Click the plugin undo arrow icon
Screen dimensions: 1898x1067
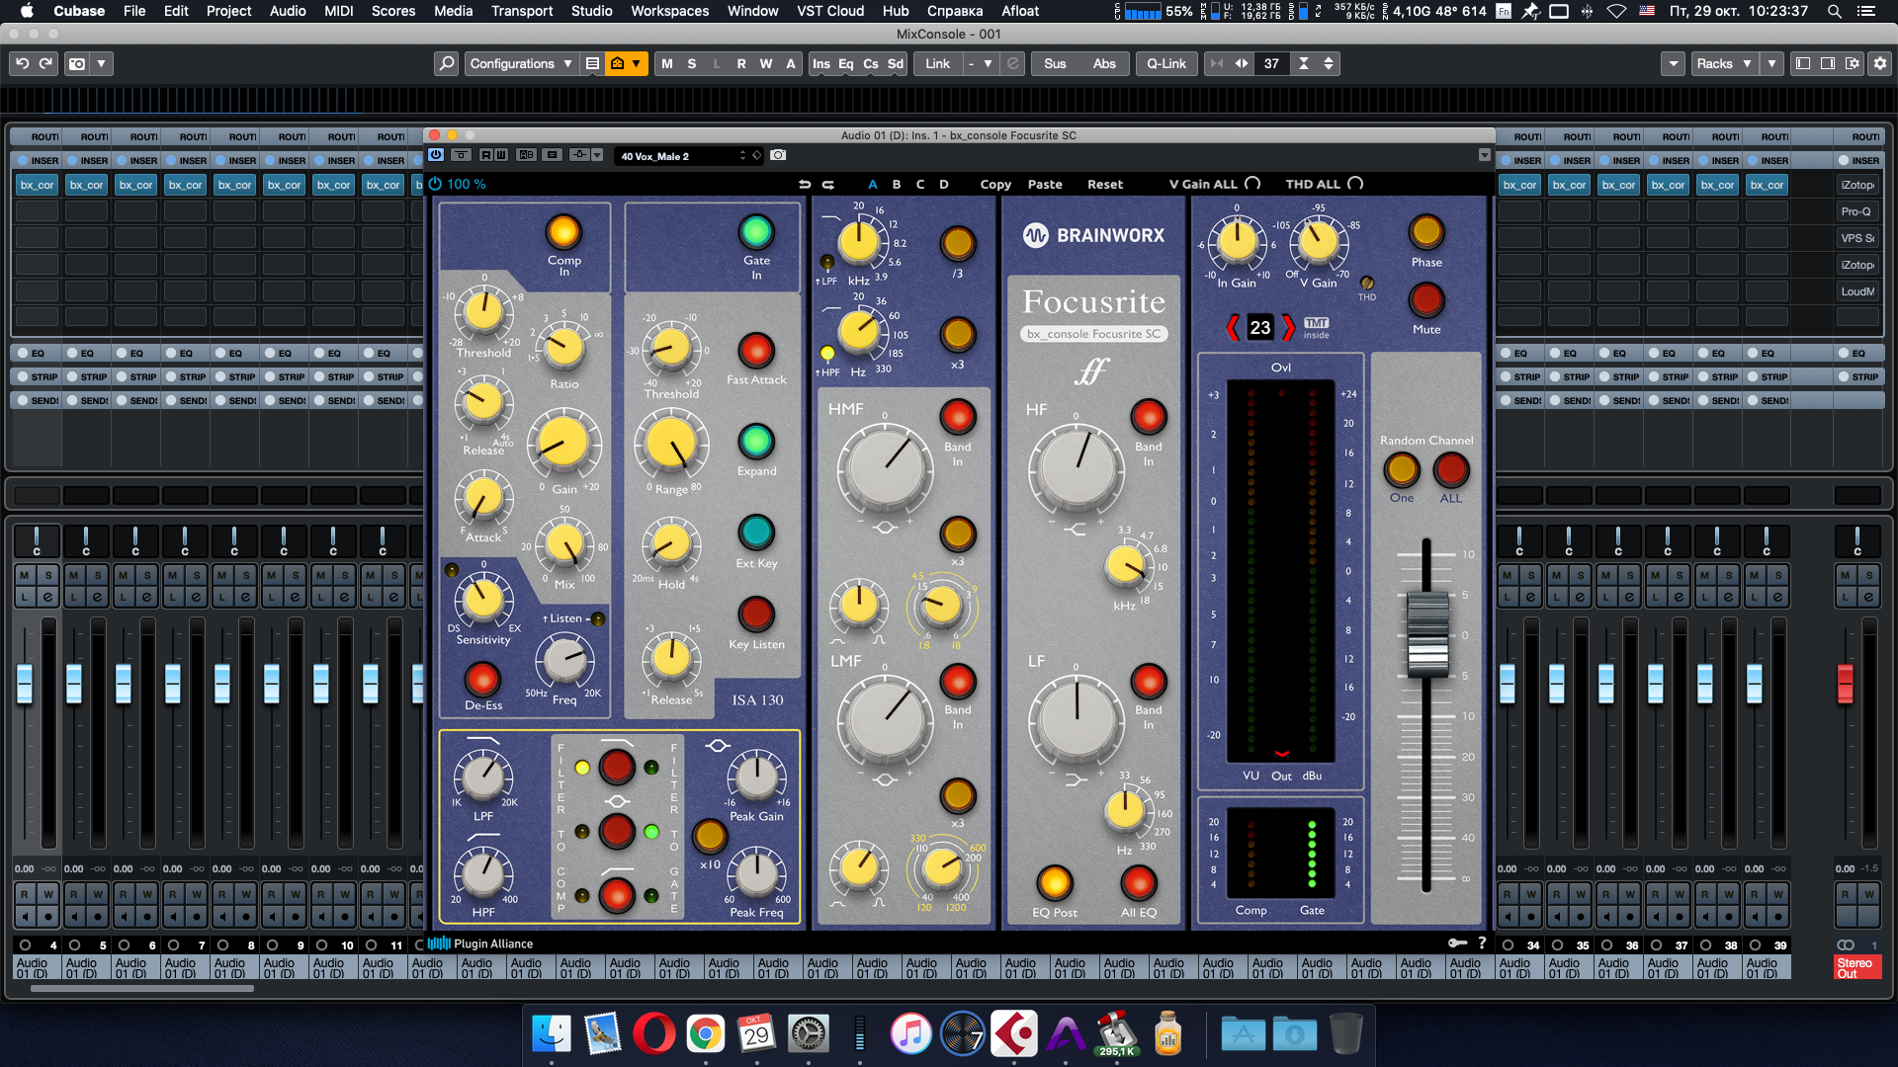tap(804, 184)
